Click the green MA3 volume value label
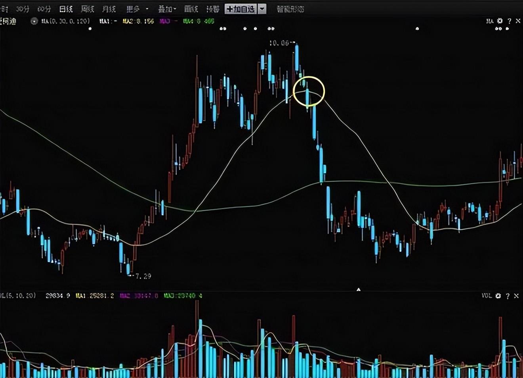This screenshot has width=523, height=378. click(183, 295)
